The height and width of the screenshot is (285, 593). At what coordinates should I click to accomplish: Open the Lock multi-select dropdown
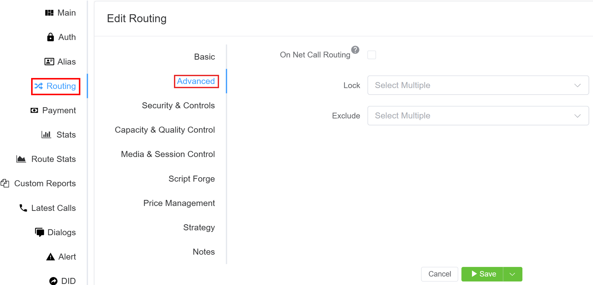point(478,85)
